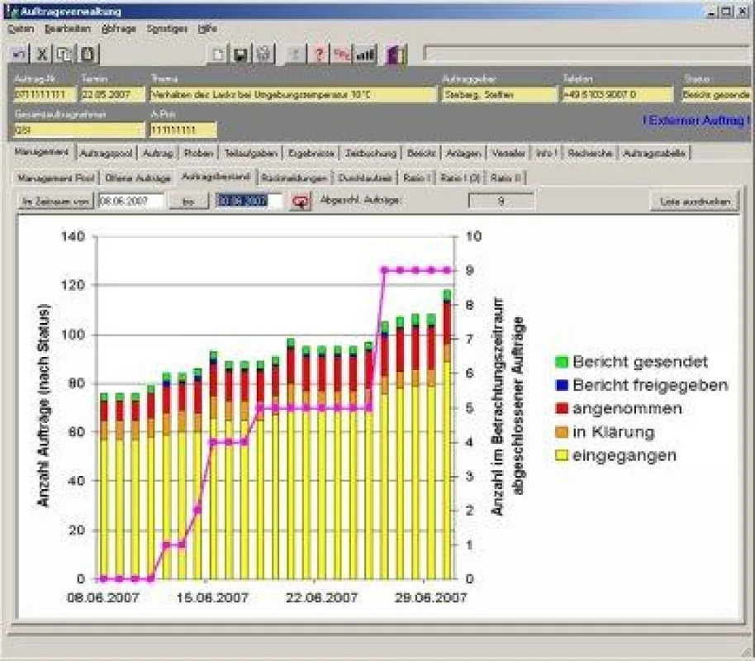755x661 pixels.
Task: Click the highlighted end date field
Action: 249,202
